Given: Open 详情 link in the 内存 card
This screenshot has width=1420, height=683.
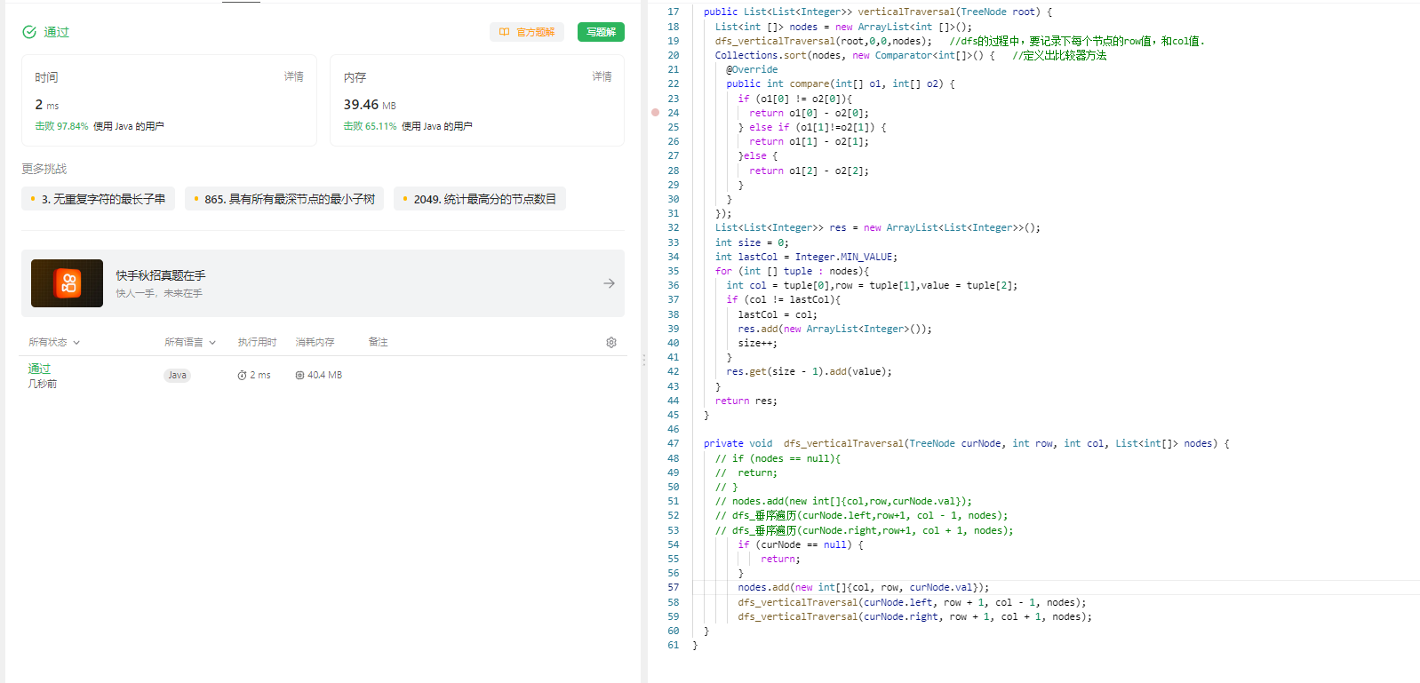Looking at the screenshot, I should (x=602, y=76).
